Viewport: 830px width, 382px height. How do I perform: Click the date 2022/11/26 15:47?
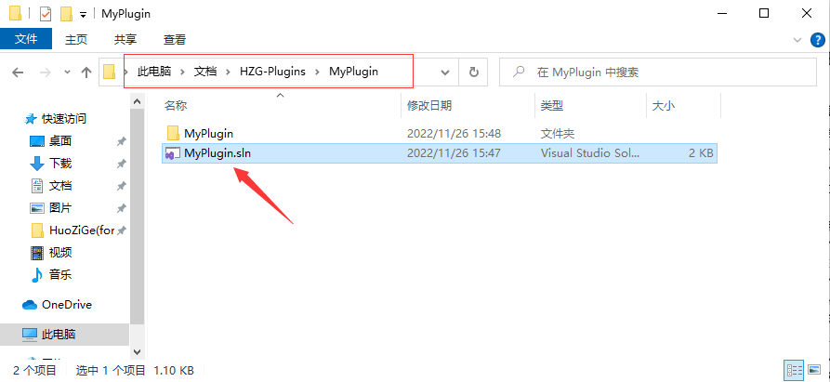(454, 153)
